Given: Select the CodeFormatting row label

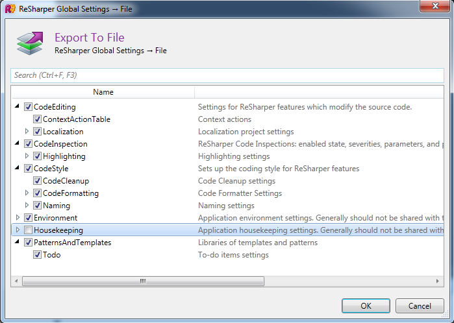Looking at the screenshot, I should click(71, 193).
